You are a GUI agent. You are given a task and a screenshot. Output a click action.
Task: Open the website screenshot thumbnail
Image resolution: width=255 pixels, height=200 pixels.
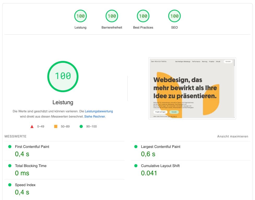192,88
